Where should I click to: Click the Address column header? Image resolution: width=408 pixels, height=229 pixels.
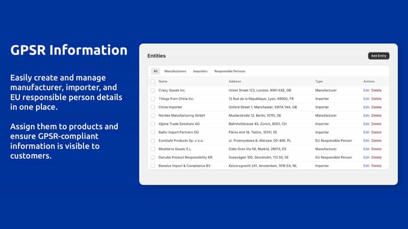point(235,81)
